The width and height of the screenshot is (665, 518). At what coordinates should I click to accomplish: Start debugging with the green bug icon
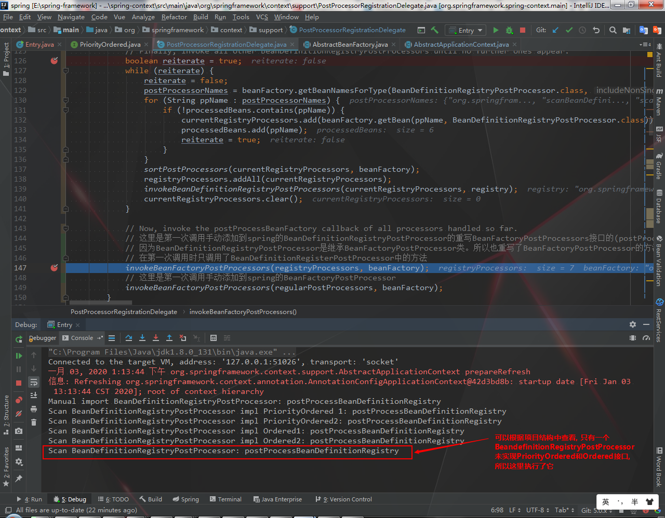coord(509,30)
